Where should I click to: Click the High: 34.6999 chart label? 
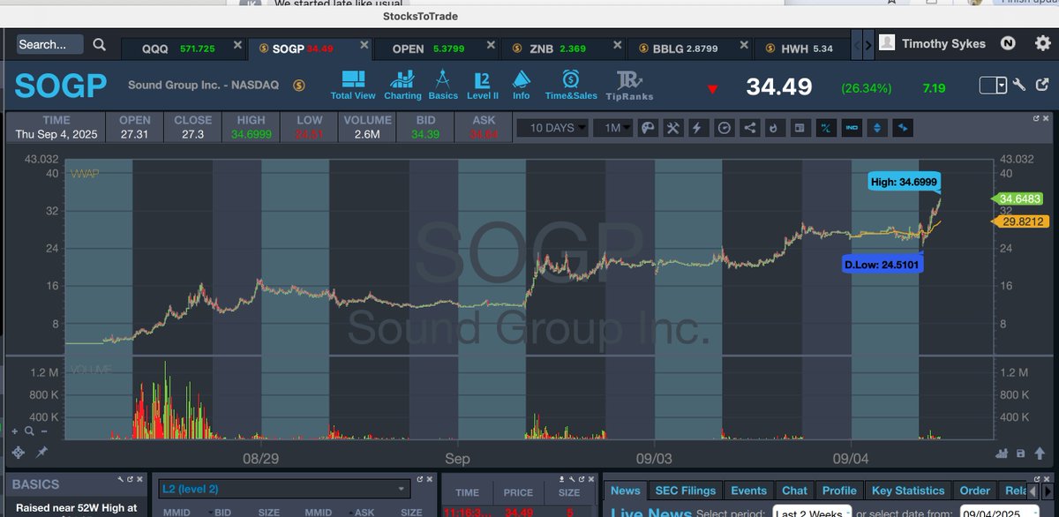904,183
